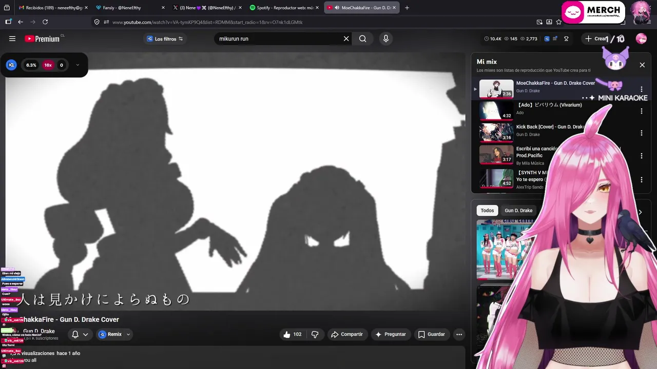Image resolution: width=657 pixels, height=369 pixels.
Task: Dislike the video with thumbs down
Action: tap(315, 334)
